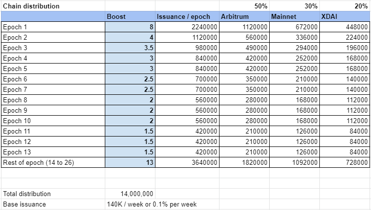Screen dimensions: 371x210
Task: Select the 'Epoch 4' row label
Action: [x=53, y=58]
